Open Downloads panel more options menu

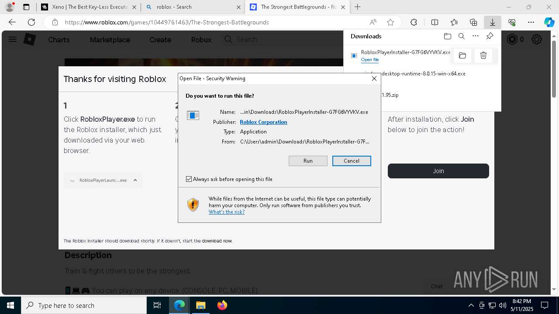476,36
